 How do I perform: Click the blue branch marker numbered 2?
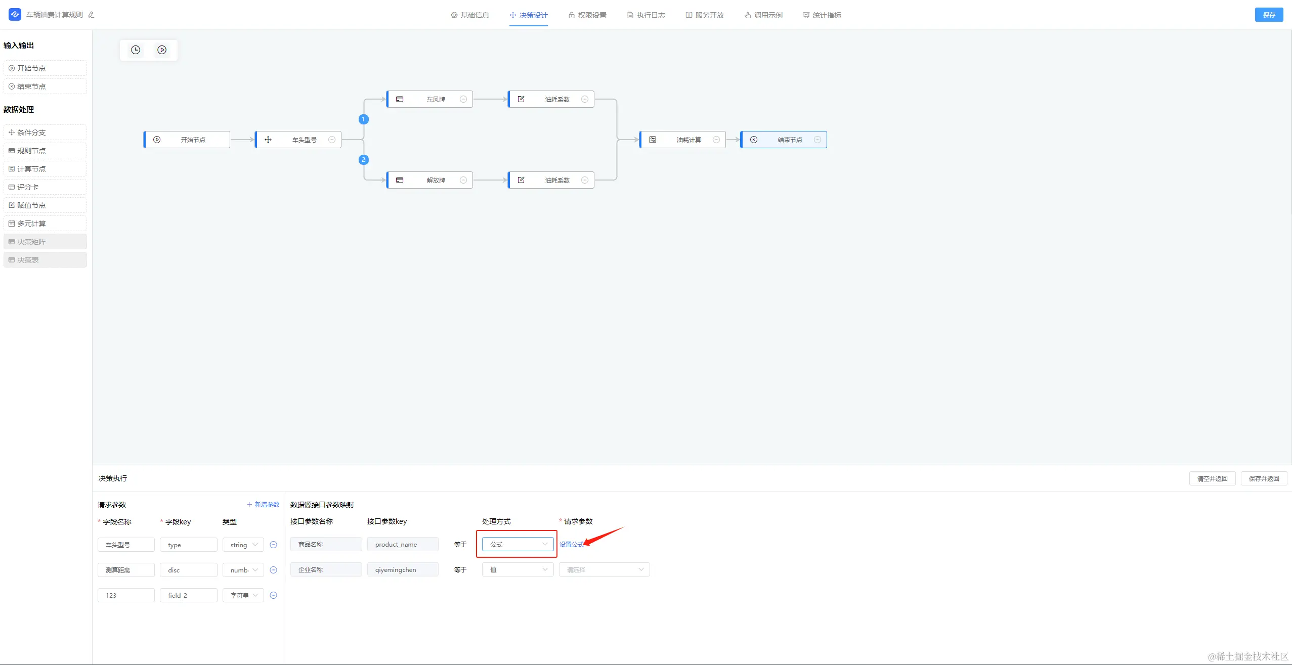coord(363,160)
